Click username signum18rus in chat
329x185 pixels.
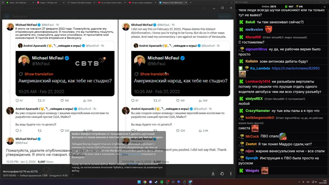pos(256,49)
